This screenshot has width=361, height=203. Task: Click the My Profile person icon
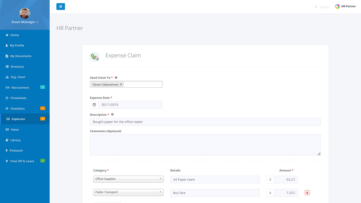point(7,45)
